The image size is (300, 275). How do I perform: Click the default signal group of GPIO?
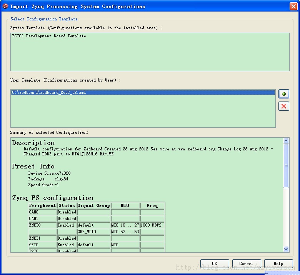tap(94, 245)
